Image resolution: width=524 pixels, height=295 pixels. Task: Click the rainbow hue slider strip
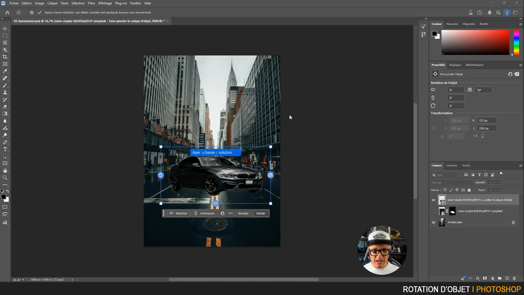tap(516, 42)
